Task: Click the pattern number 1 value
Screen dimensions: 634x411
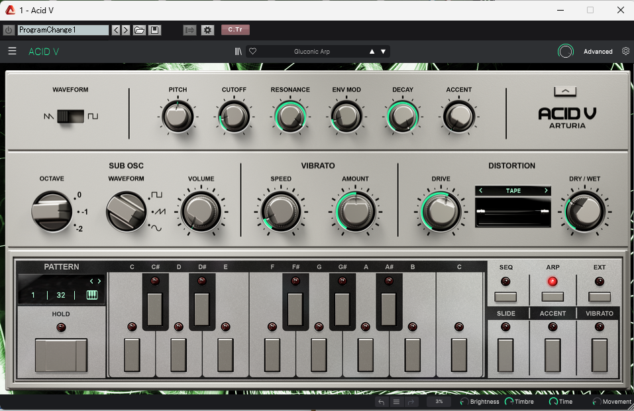Action: pyautogui.click(x=33, y=295)
